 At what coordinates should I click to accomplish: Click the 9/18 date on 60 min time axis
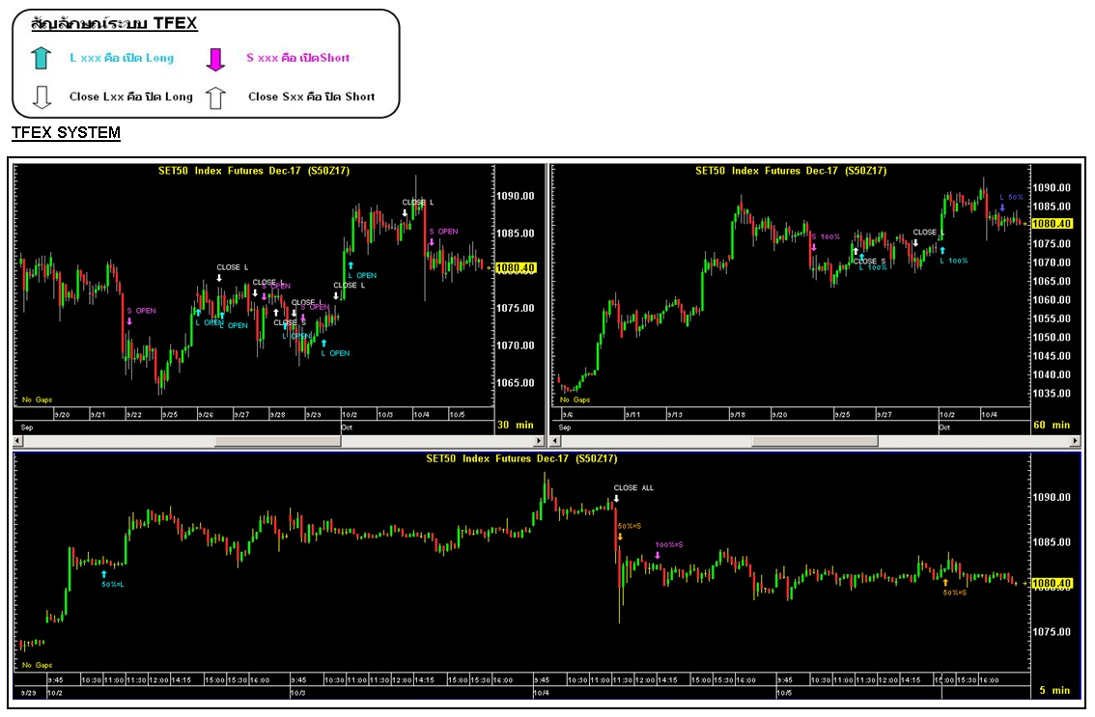[738, 415]
